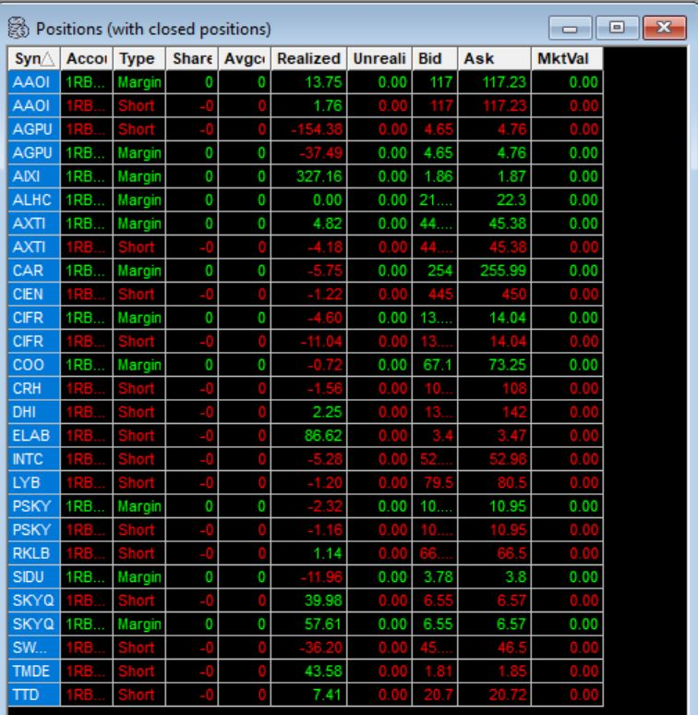
Task: Sort positions by Type column header
Action: (138, 58)
